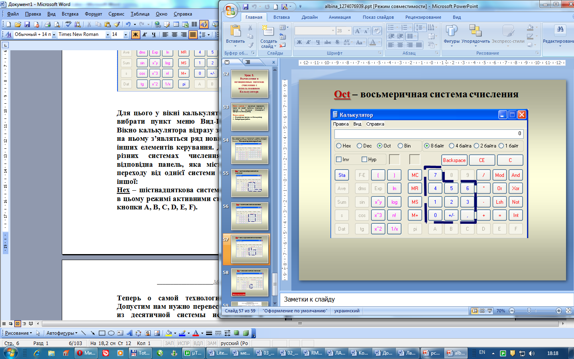Click the Columns icon in Word toolbar
The height and width of the screenshot is (359, 574).
[x=195, y=24]
